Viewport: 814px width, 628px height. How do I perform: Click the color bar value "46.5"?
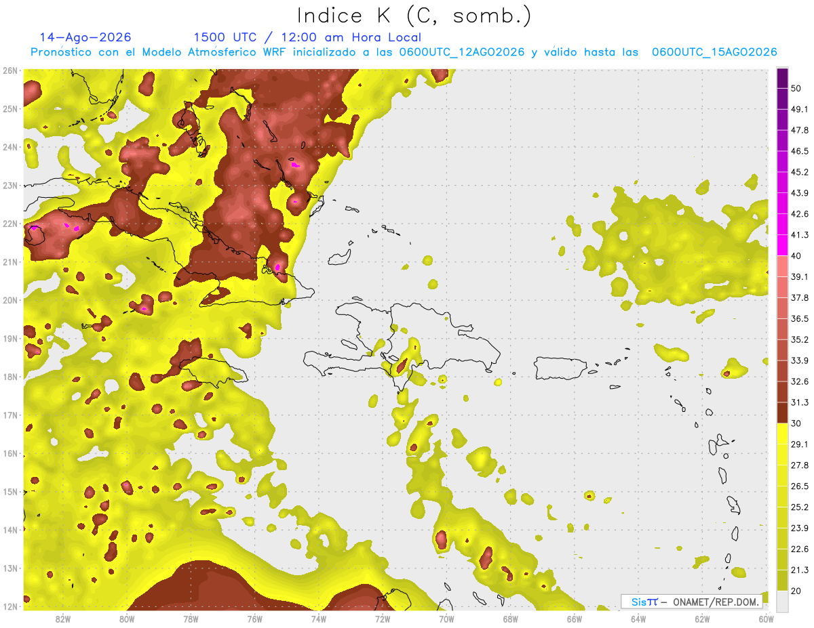click(799, 151)
